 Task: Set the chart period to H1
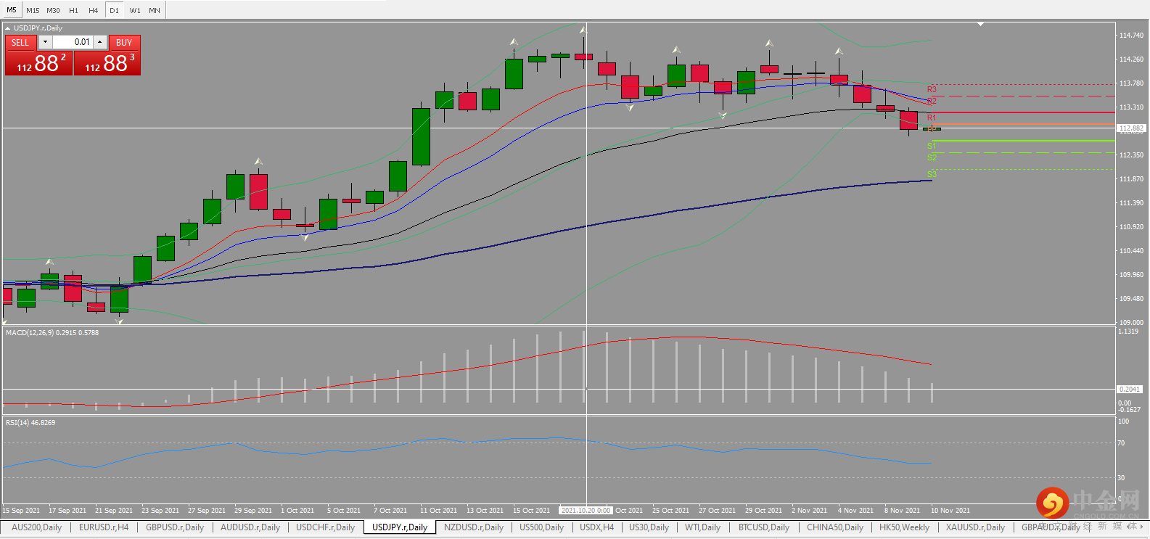pyautogui.click(x=74, y=10)
